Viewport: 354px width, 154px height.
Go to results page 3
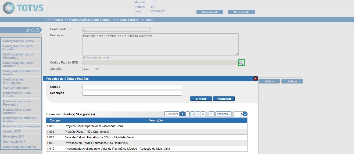click(193, 114)
